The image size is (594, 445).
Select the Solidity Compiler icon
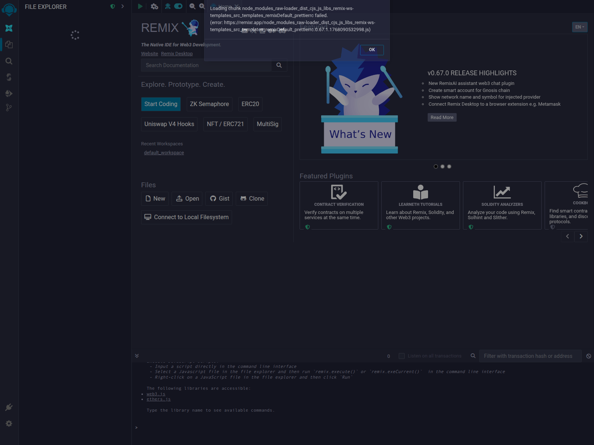coord(9,77)
